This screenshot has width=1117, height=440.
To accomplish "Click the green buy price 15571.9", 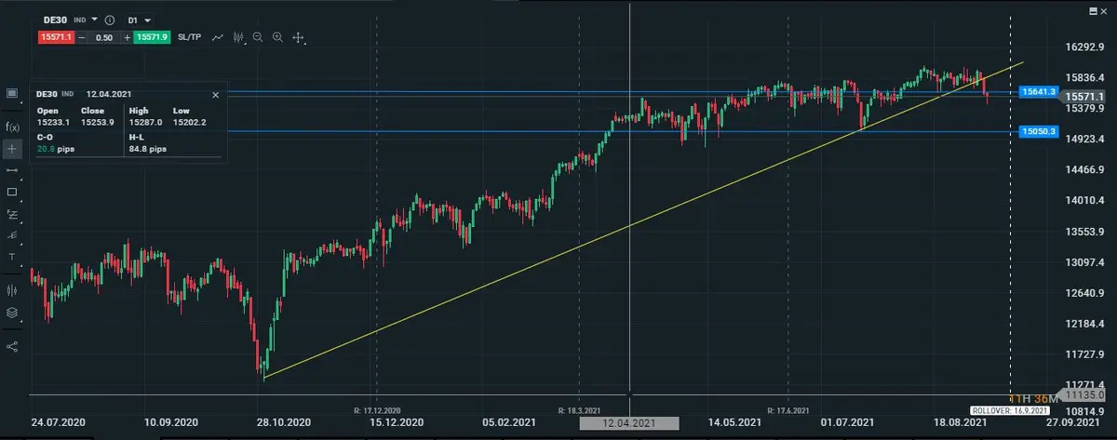I will pos(152,37).
